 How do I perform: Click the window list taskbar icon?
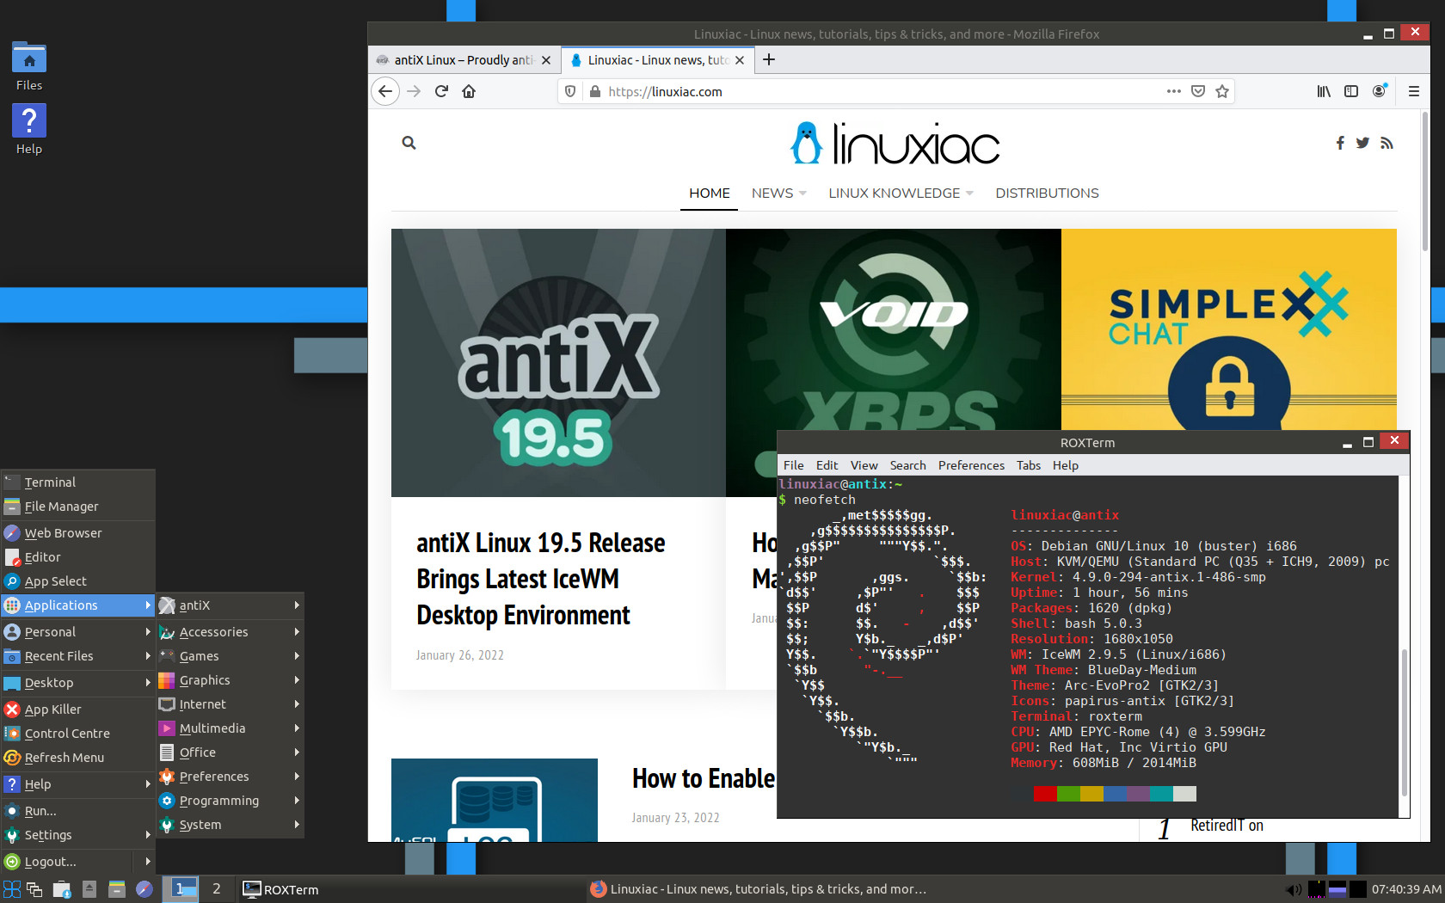[x=34, y=889]
